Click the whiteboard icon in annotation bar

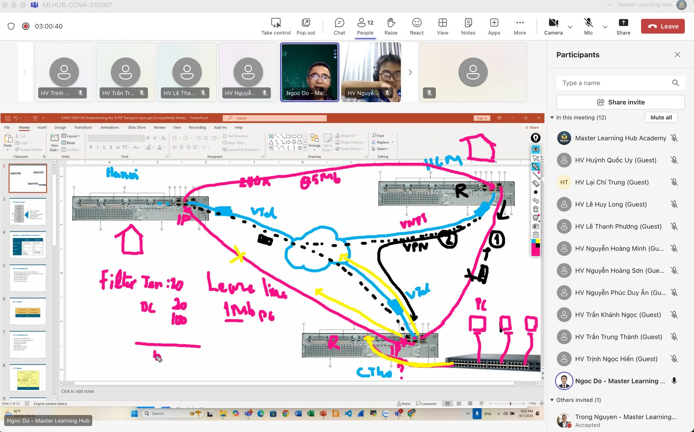pyautogui.click(x=535, y=218)
